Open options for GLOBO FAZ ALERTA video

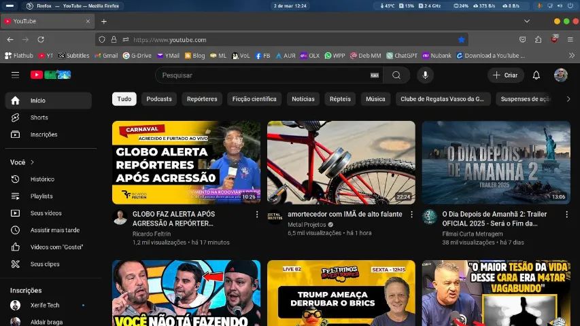pyautogui.click(x=257, y=215)
